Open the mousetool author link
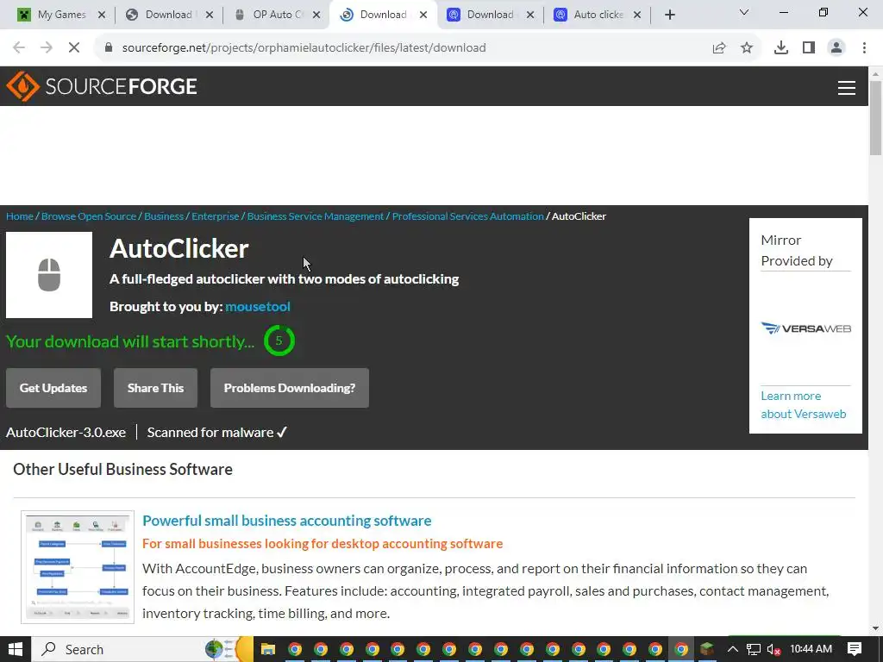This screenshot has height=662, width=883. [257, 306]
